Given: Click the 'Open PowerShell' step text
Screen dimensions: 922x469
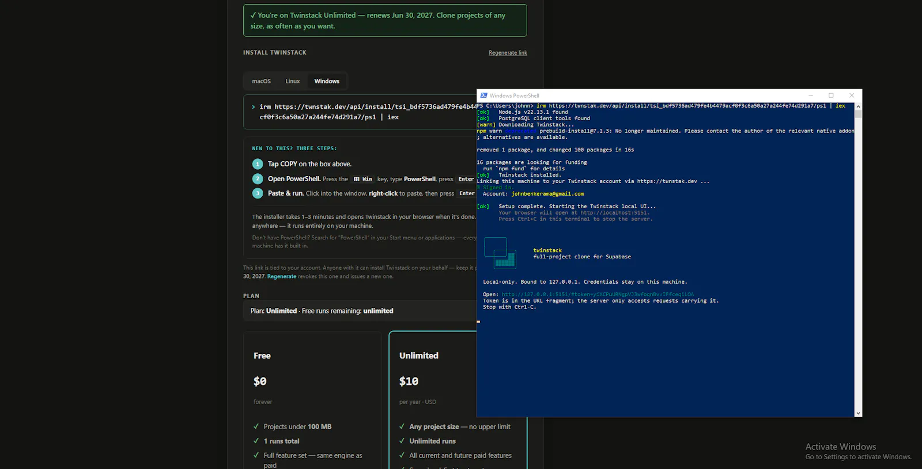Looking at the screenshot, I should (x=294, y=179).
